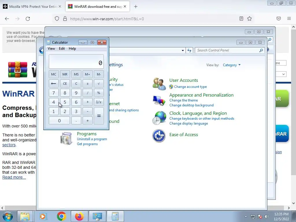This screenshot has width=296, height=222.
Task: Open Clock, Language, and Region
Action: (198, 113)
